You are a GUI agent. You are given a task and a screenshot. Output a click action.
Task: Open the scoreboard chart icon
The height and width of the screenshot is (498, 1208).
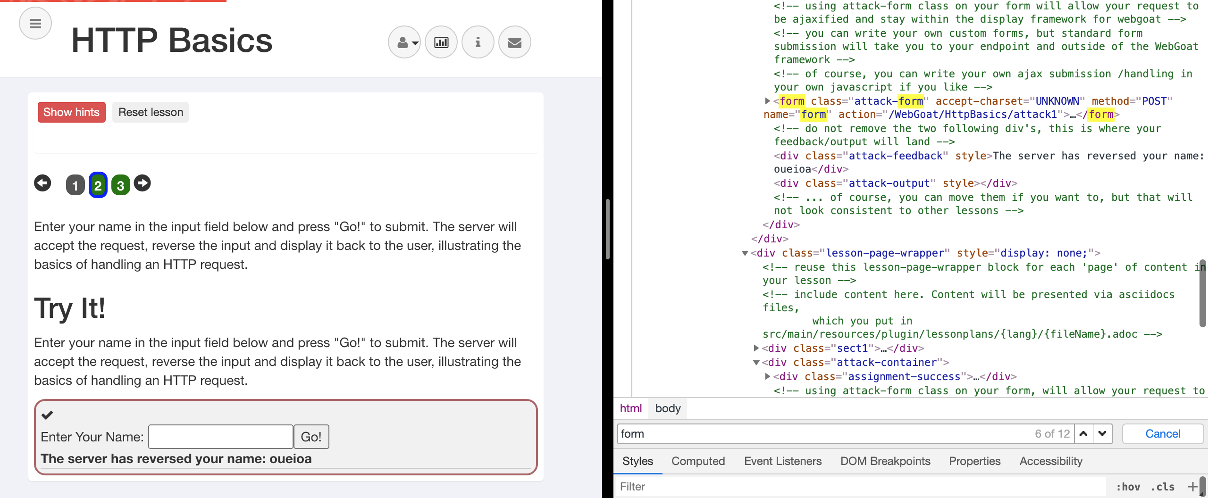440,41
